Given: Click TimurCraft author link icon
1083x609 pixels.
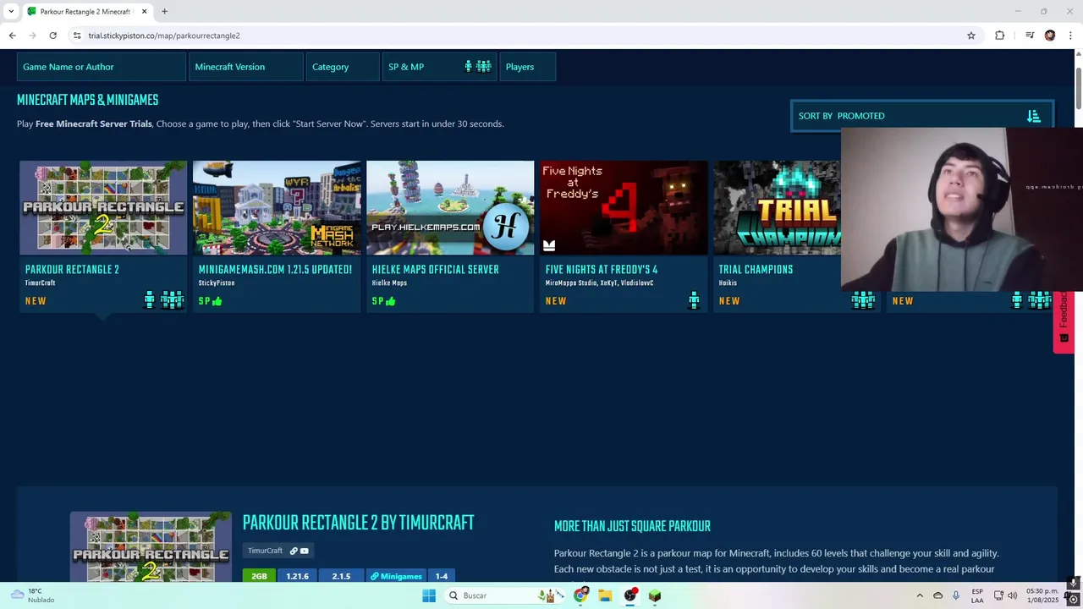Looking at the screenshot, I should pyautogui.click(x=294, y=551).
